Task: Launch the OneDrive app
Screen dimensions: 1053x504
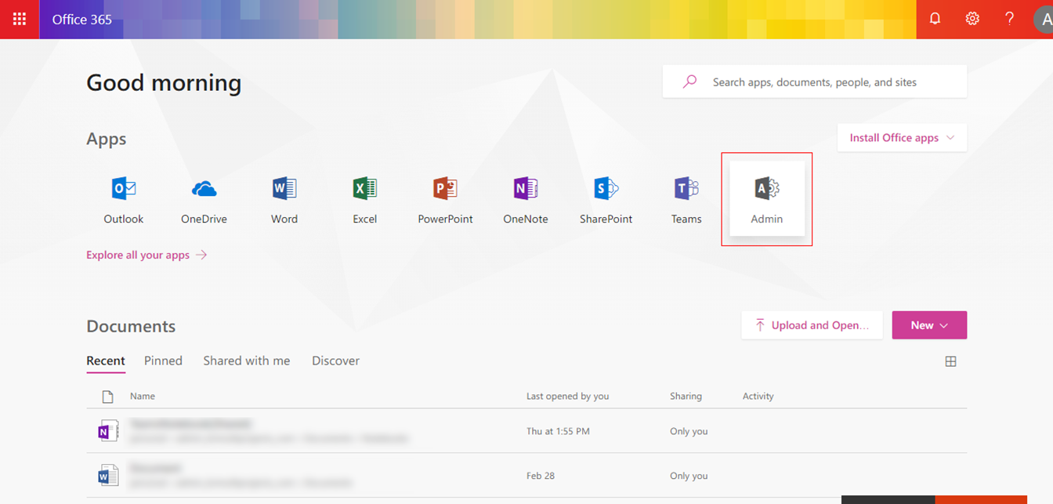Action: (x=204, y=201)
